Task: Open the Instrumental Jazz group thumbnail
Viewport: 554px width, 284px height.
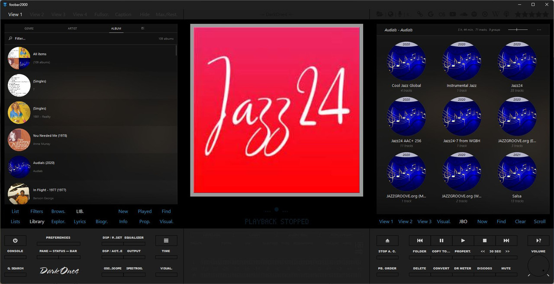Action: (461, 61)
